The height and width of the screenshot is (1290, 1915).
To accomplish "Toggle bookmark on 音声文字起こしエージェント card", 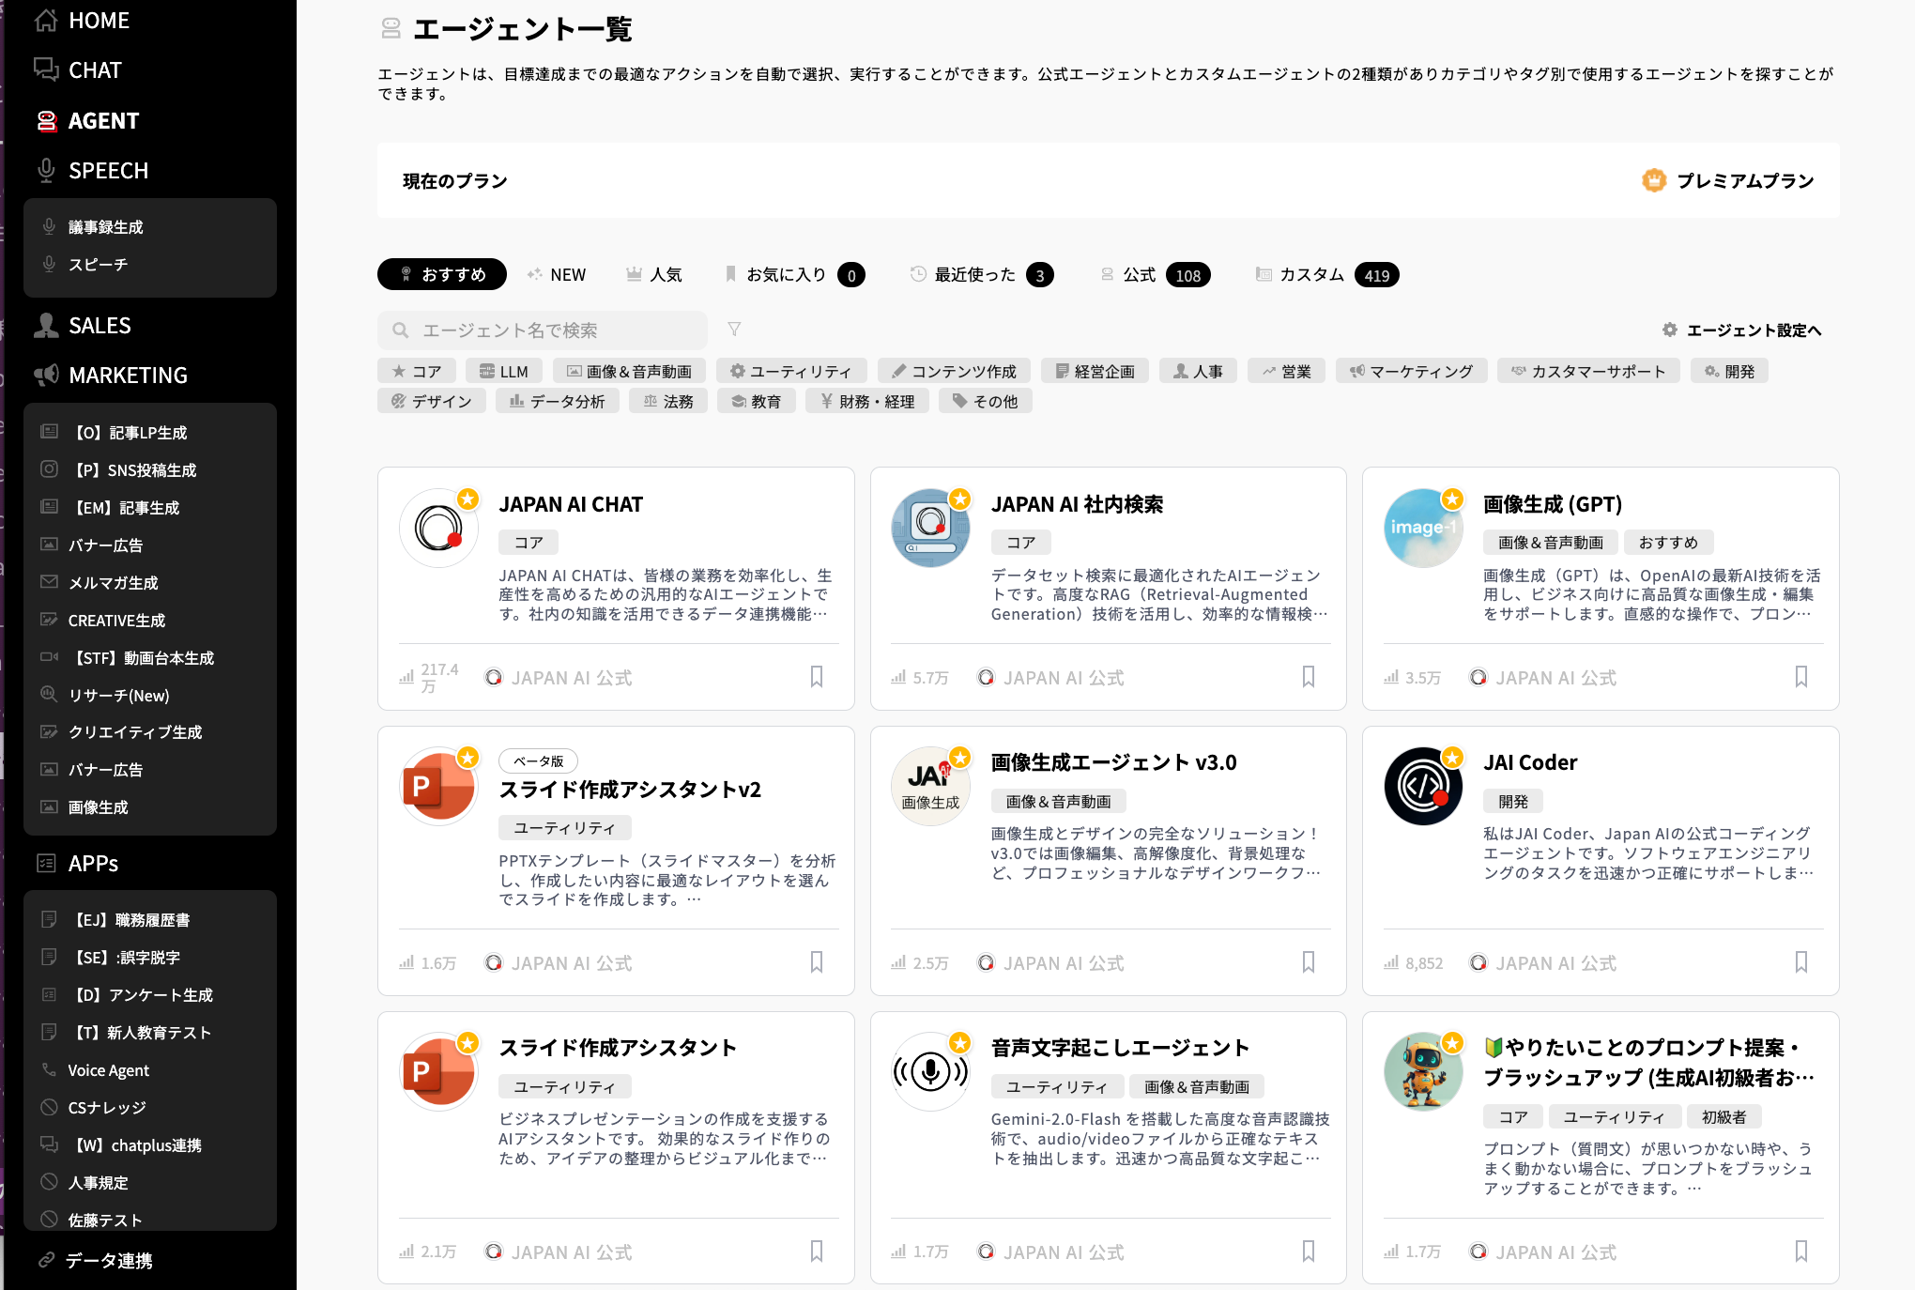I will pos(1308,1252).
